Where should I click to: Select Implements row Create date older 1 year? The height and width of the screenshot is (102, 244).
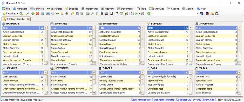tap(216, 60)
